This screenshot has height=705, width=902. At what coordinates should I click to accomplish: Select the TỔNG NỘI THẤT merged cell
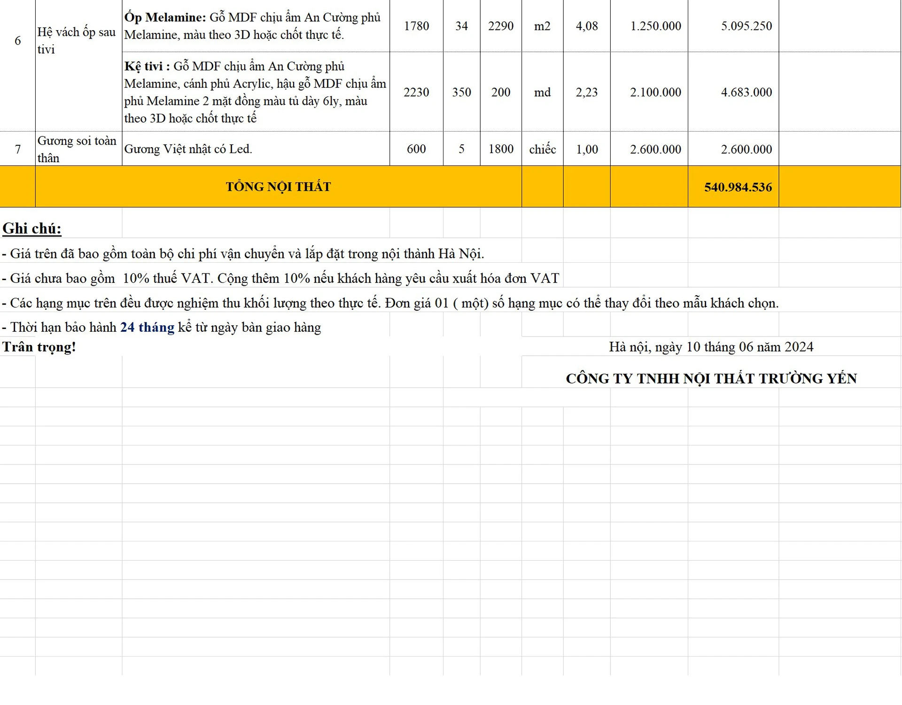point(278,187)
